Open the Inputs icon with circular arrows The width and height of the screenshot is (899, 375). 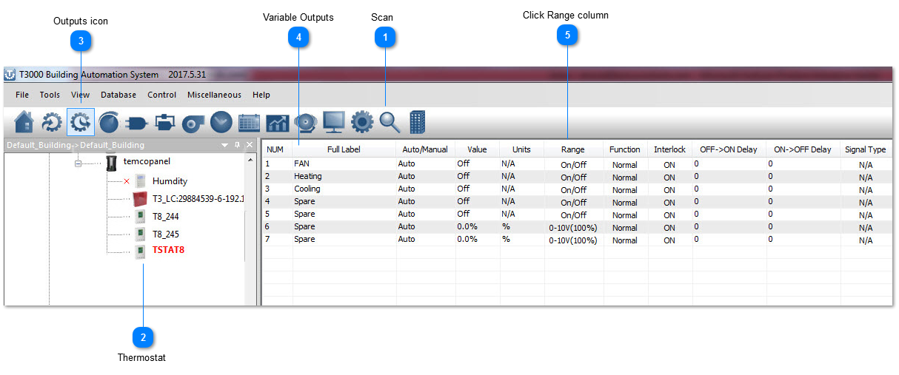[52, 122]
